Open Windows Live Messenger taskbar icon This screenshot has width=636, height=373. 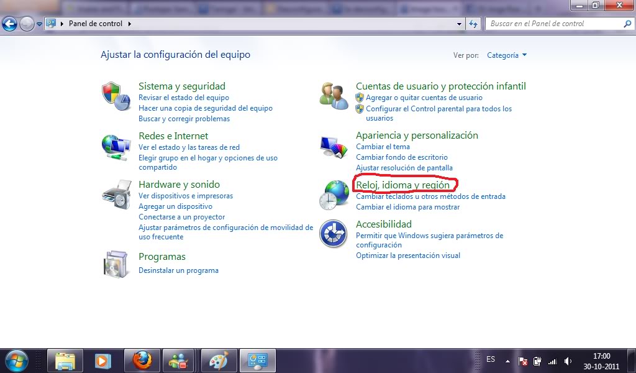[x=179, y=361]
